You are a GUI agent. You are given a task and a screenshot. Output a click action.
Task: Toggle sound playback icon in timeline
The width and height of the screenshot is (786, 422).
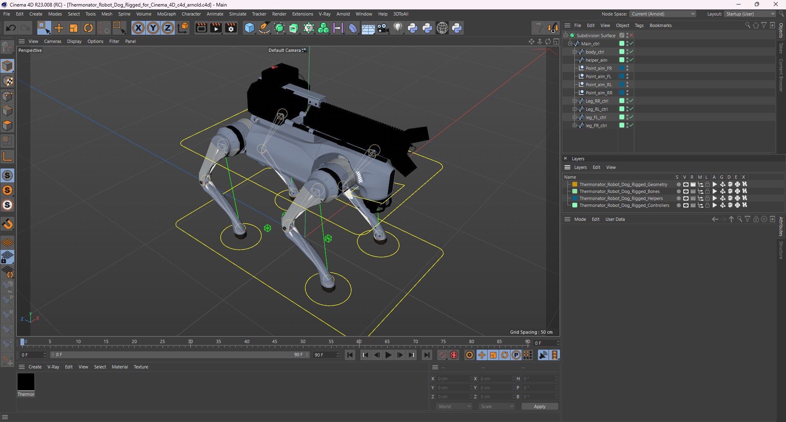click(543, 355)
